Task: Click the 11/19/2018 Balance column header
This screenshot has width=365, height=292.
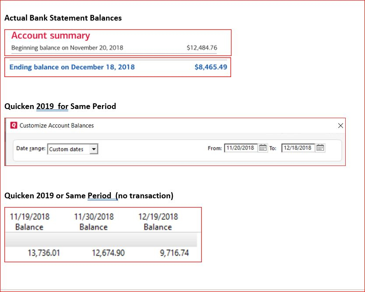Action: pyautogui.click(x=30, y=222)
